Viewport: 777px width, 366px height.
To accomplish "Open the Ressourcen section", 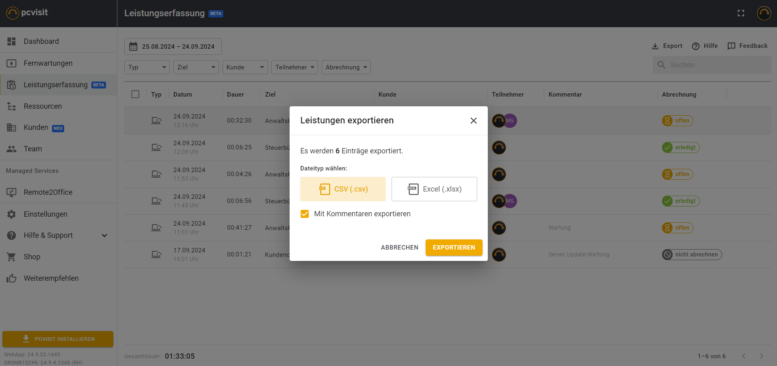I will [43, 106].
